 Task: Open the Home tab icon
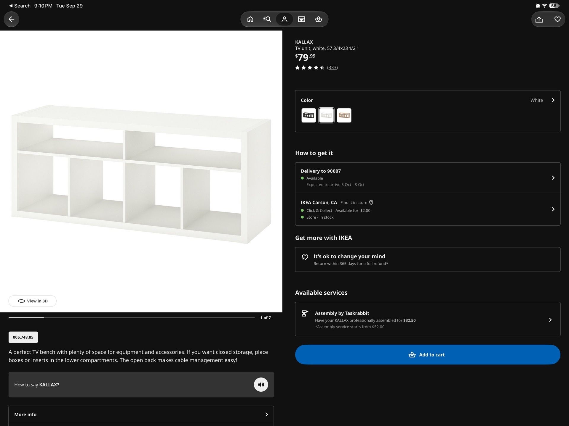250,19
